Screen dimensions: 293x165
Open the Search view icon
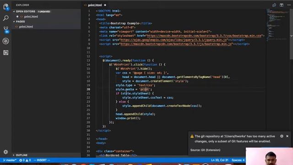[x=6, y=18]
